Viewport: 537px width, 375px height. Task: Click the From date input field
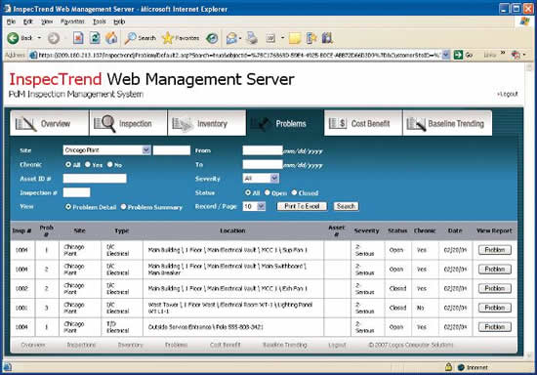(x=263, y=150)
